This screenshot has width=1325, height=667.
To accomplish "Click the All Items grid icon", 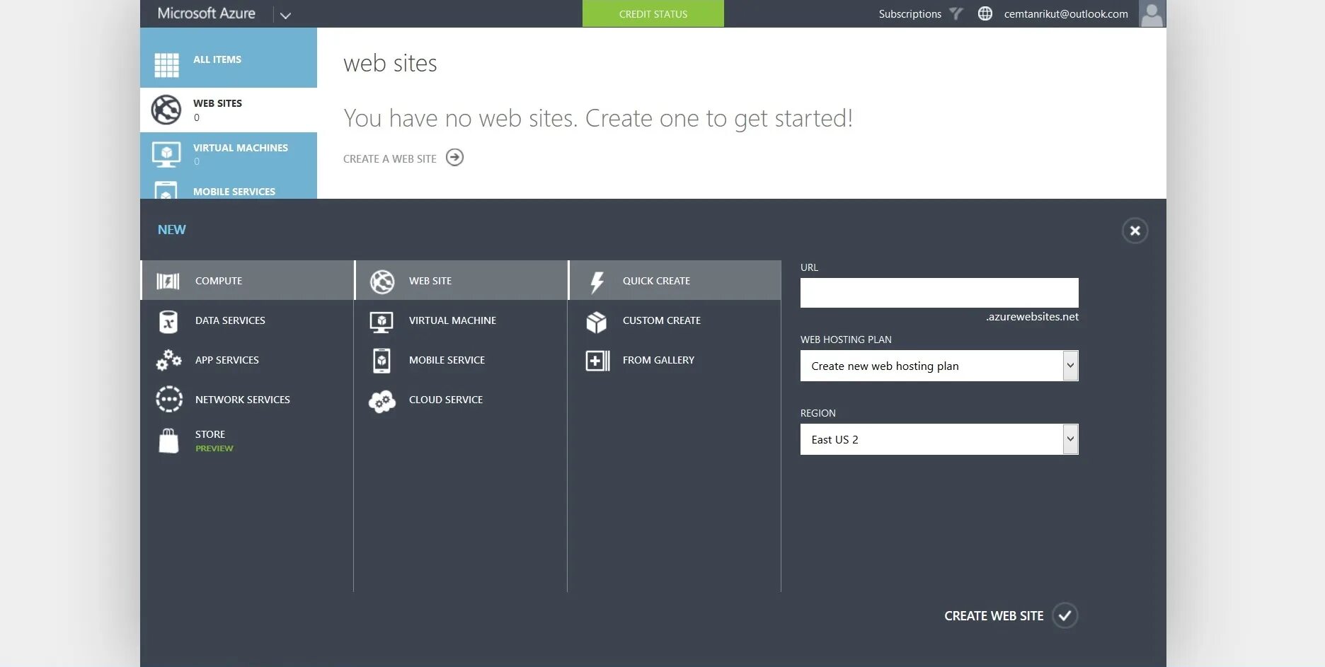I will (x=167, y=65).
